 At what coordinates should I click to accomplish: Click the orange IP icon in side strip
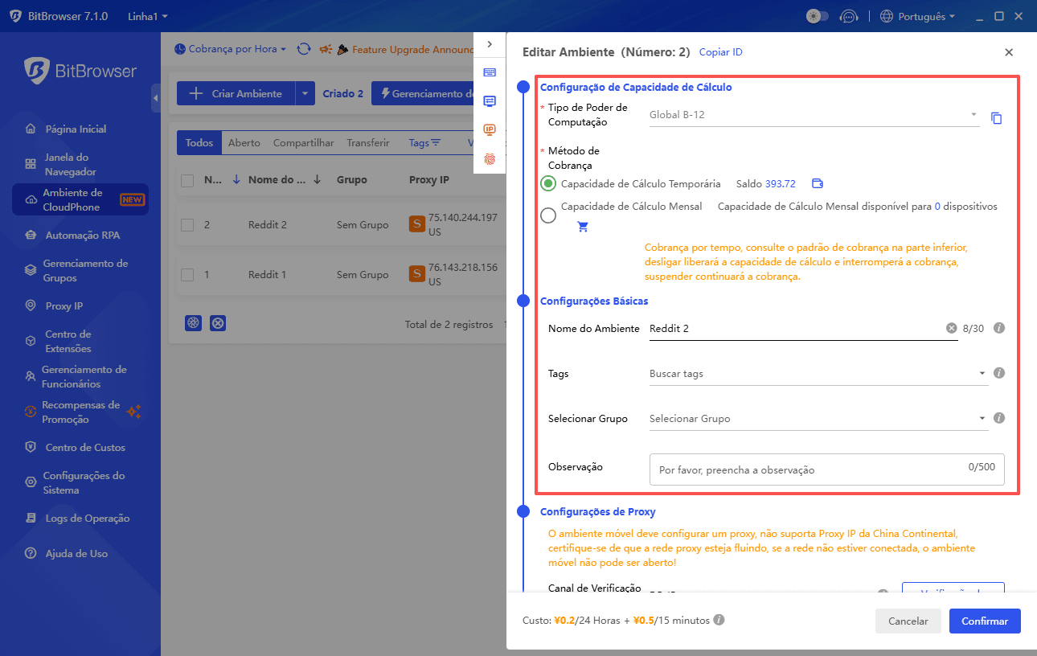(x=489, y=129)
